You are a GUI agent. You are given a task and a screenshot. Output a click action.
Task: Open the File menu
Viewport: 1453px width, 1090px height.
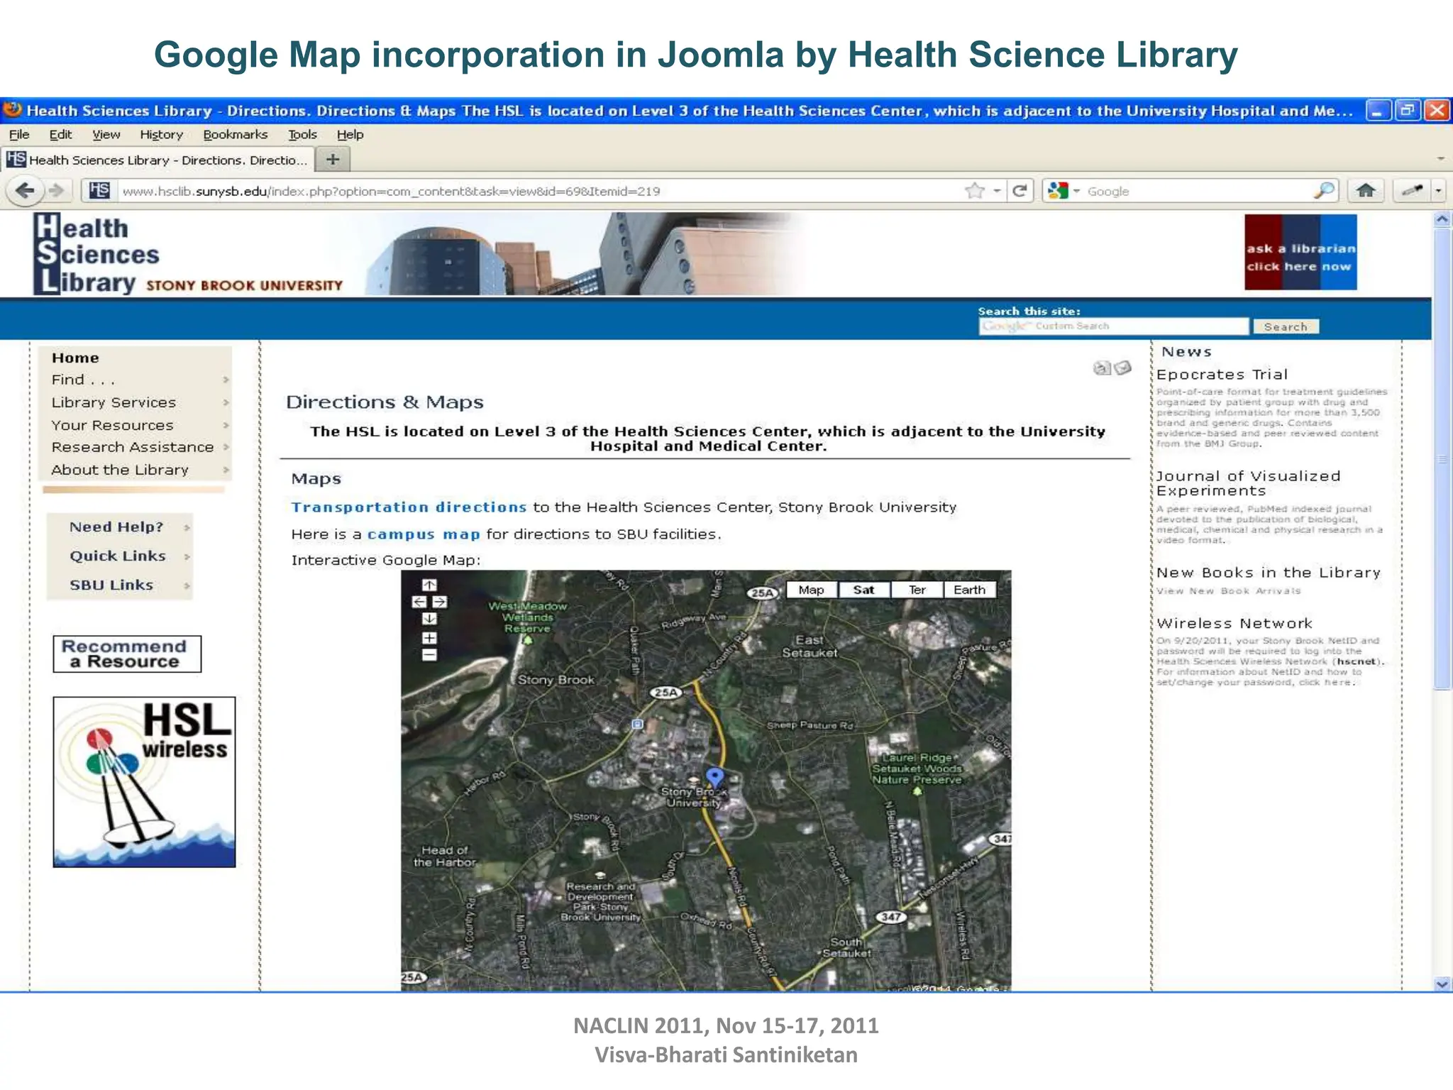19,134
